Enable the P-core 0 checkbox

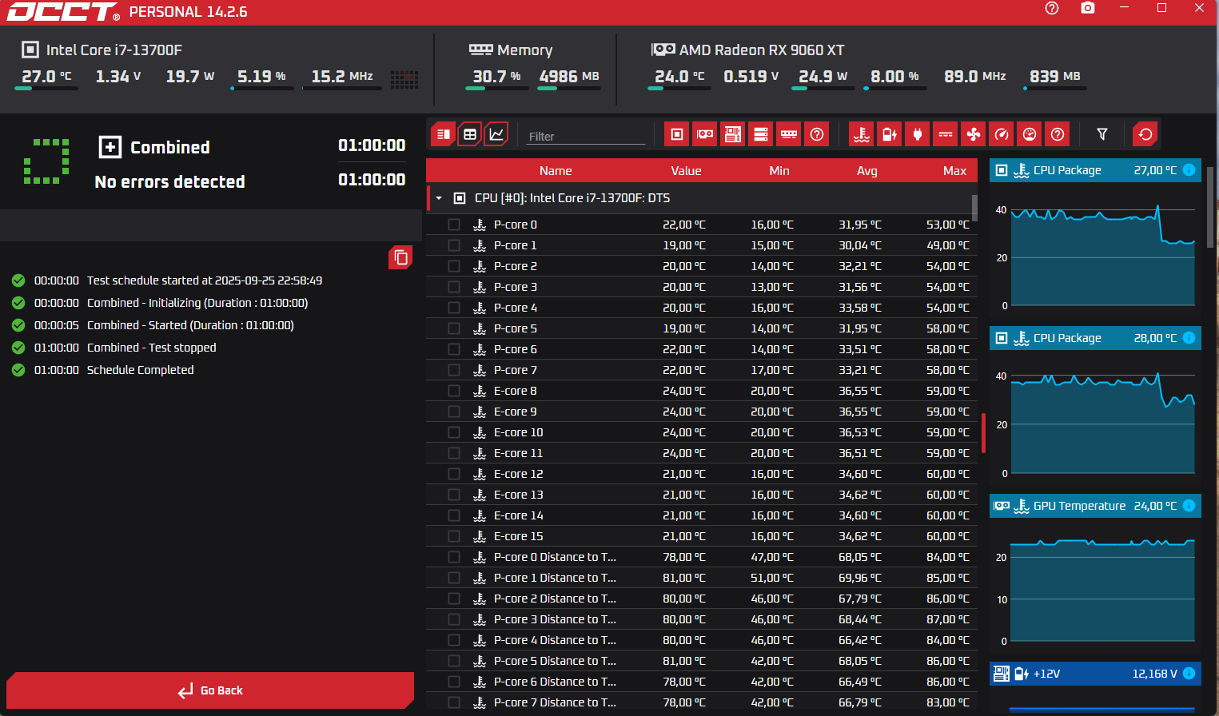coord(454,225)
